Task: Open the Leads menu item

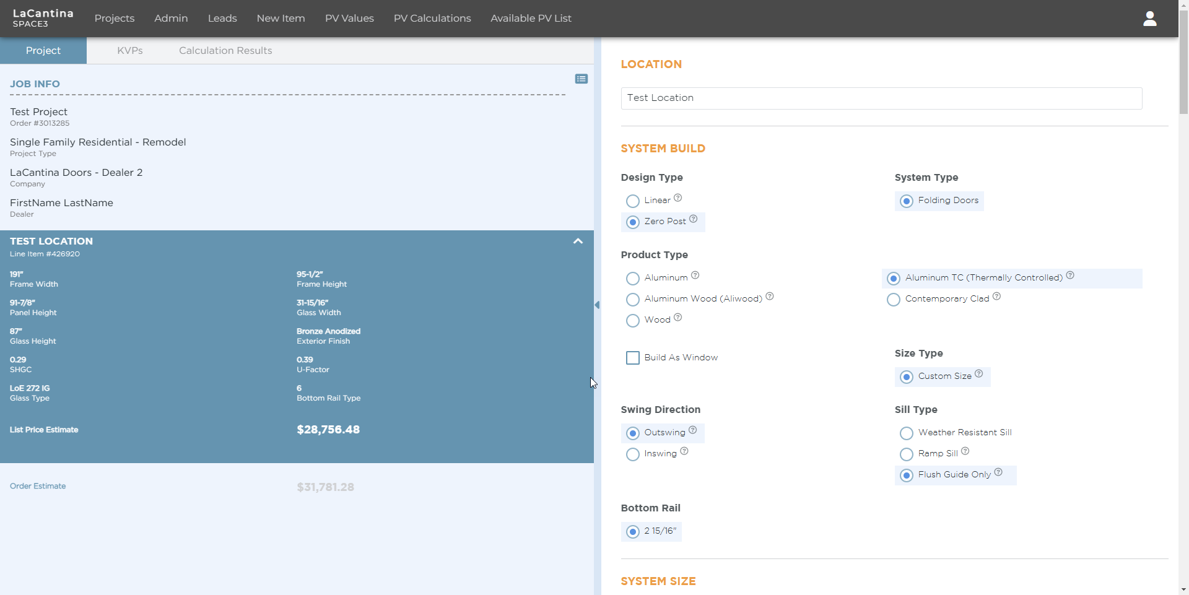Action: pos(222,19)
